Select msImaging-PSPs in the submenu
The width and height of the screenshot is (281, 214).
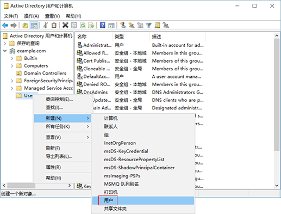143,176
